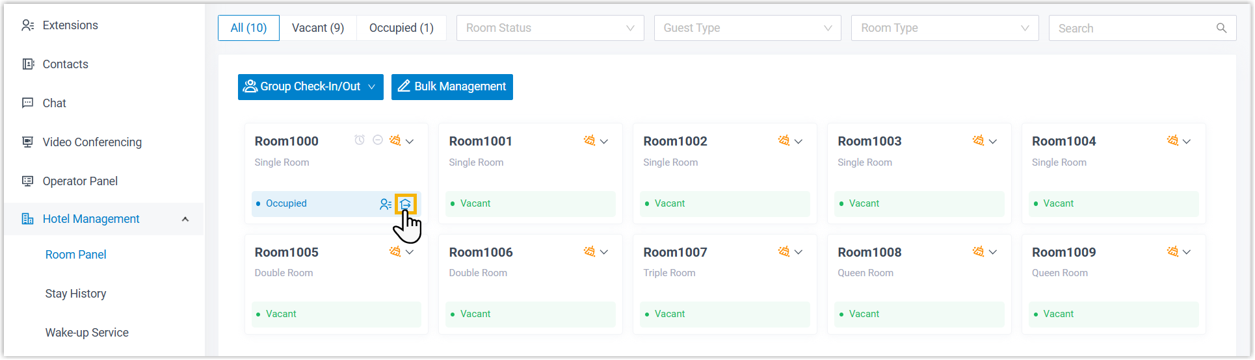This screenshot has width=1255, height=360.
Task: Click the housekeeping broom icon on Room1001
Action: [x=589, y=140]
